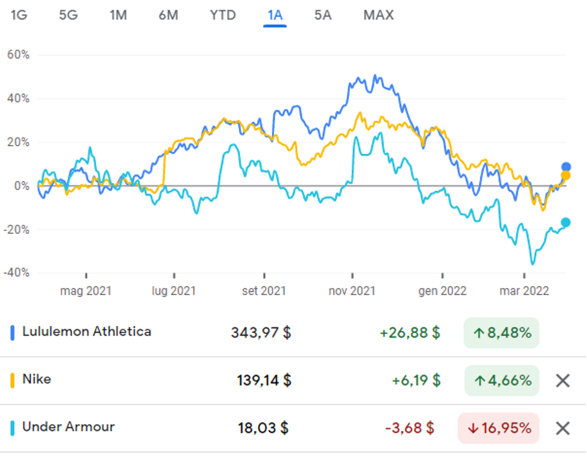Click the -20% y-axis label
This screenshot has height=466, width=587.
tap(16, 229)
